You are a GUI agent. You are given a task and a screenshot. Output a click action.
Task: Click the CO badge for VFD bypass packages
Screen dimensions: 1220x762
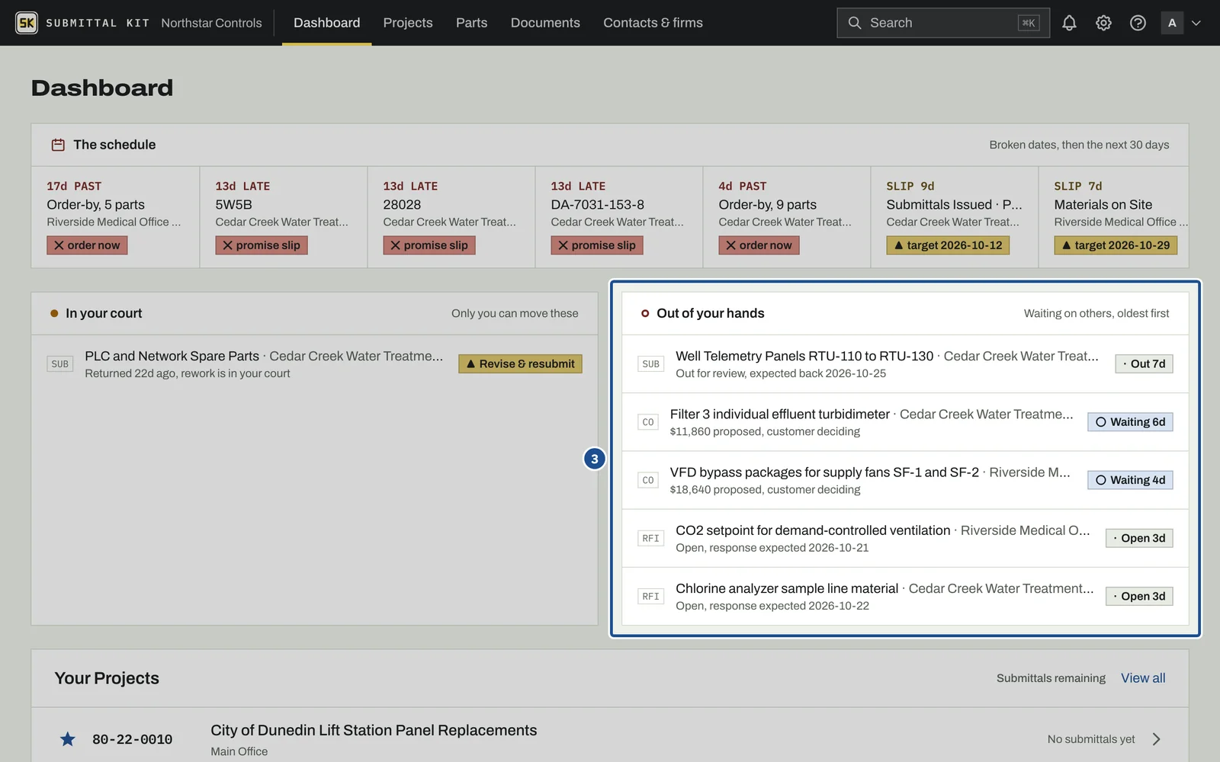tap(648, 480)
